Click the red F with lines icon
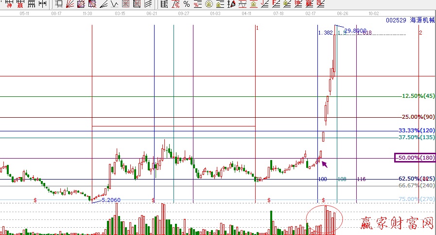The height and width of the screenshot is (235, 436). [275, 4]
